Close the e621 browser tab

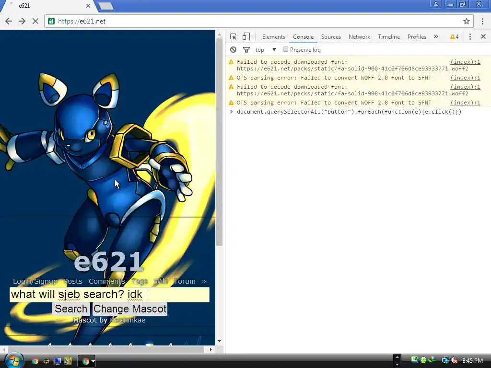(x=88, y=6)
